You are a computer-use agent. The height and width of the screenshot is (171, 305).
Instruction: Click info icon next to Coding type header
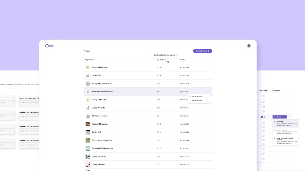(x=282, y=90)
